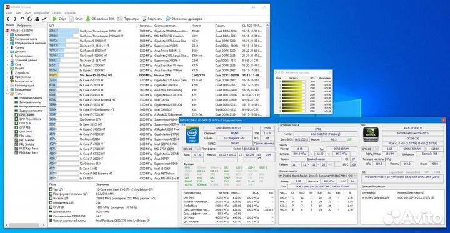The image size is (450, 233).
Task: Click Обновления драйверов in the toolbar
Action: pos(184,19)
